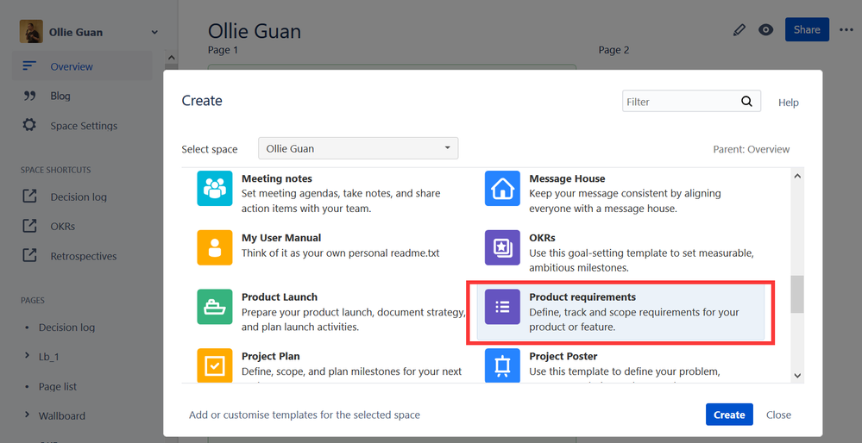The image size is (862, 443).
Task: Click the Blog quote icon
Action: 29,96
